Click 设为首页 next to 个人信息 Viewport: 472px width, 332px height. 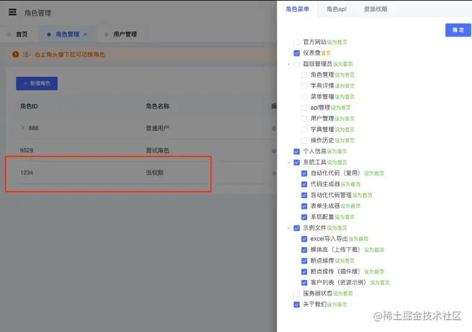pyautogui.click(x=337, y=152)
